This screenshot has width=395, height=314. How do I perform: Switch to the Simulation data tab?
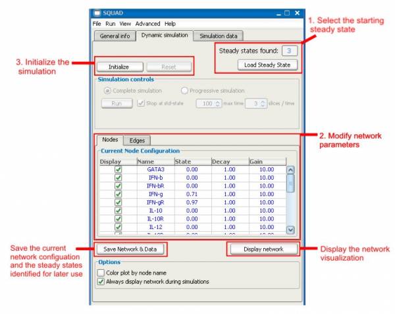click(219, 36)
